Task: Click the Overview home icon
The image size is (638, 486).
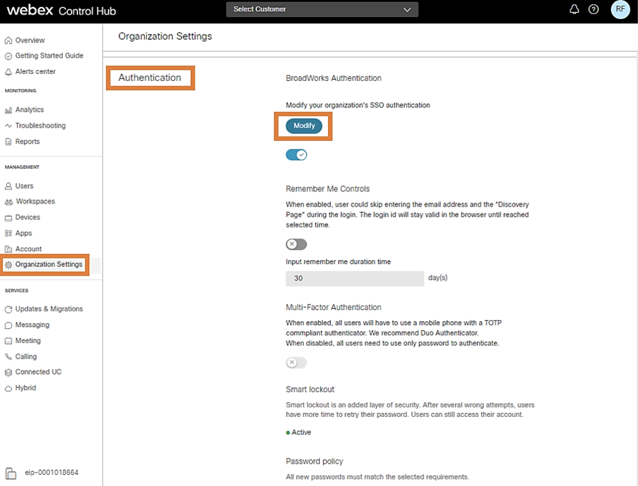Action: (x=9, y=41)
